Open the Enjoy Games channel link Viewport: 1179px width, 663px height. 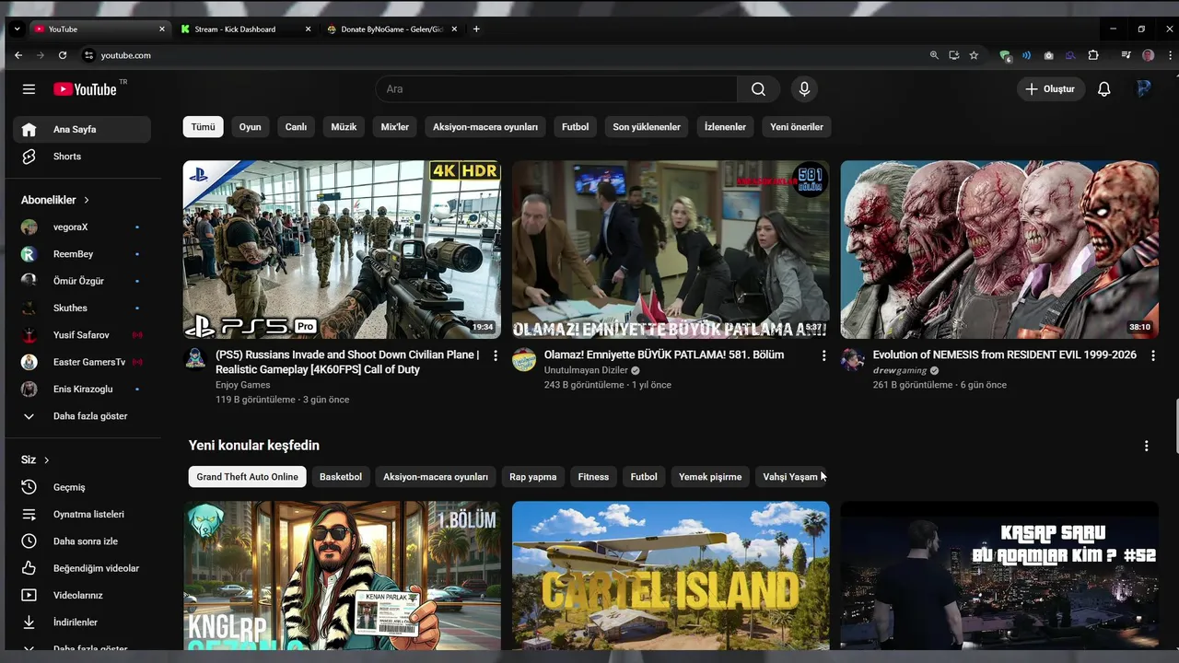point(243,385)
